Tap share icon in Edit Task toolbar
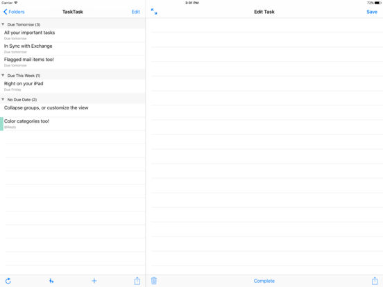Viewport: 383px width, 287px height. pos(375,281)
